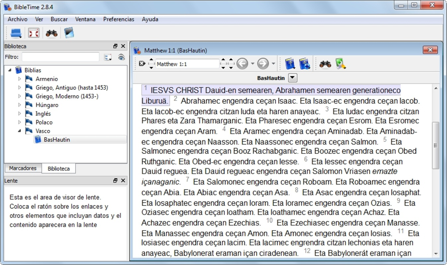The width and height of the screenshot is (447, 265).
Task: Step to the previous book with up arrow
Action: click(151, 60)
